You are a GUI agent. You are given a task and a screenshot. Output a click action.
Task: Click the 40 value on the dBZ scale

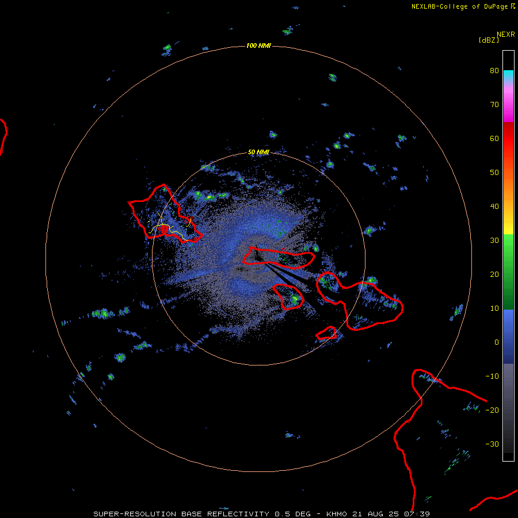click(494, 207)
